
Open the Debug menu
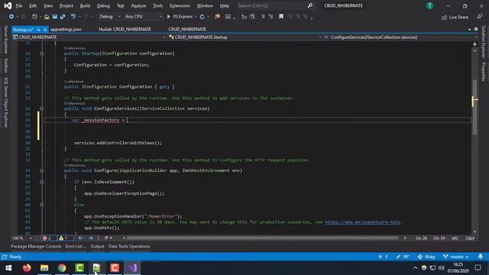103,5
